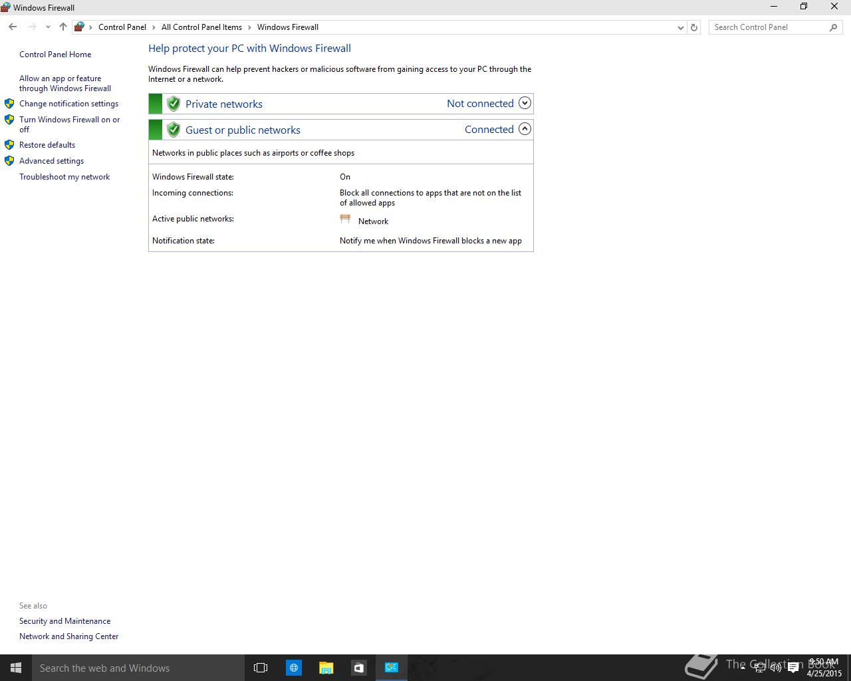Viewport: 851px width, 681px height.
Task: Open the volume speaker tray icon
Action: pos(775,668)
